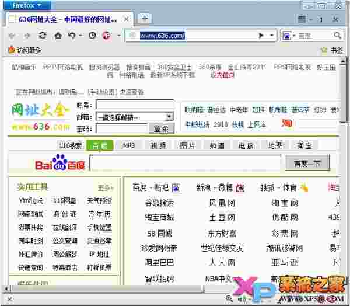Expand the dropdown beside the tab list icon
The height and width of the screenshot is (306, 350).
[x=311, y=20]
